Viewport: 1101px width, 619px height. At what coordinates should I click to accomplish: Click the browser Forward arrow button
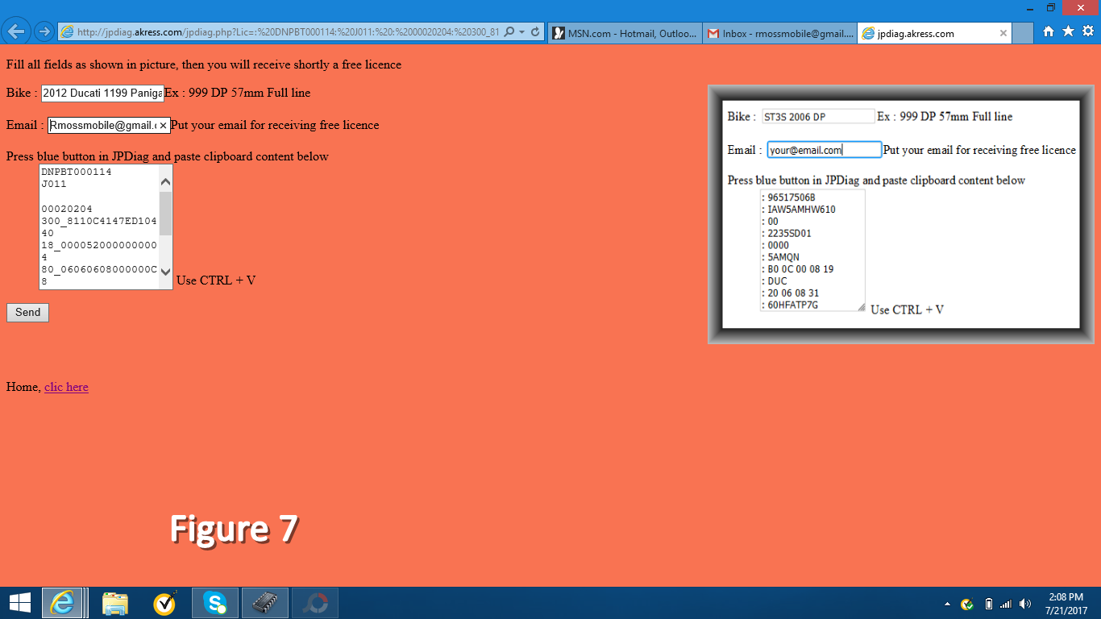[44, 32]
